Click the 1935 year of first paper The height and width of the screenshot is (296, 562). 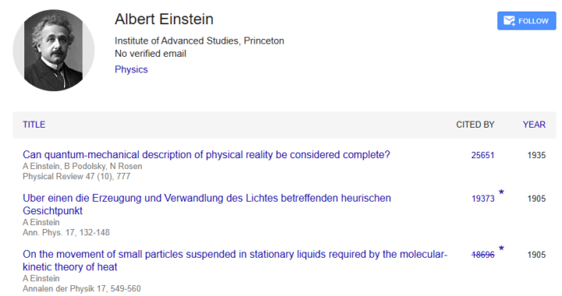point(536,155)
